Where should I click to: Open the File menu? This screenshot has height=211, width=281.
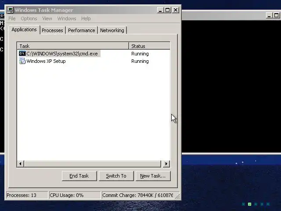pos(12,18)
